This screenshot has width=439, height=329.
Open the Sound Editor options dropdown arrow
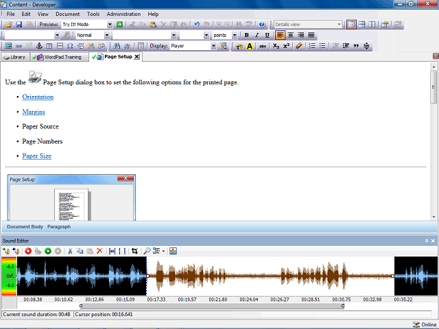pyautogui.click(x=163, y=251)
